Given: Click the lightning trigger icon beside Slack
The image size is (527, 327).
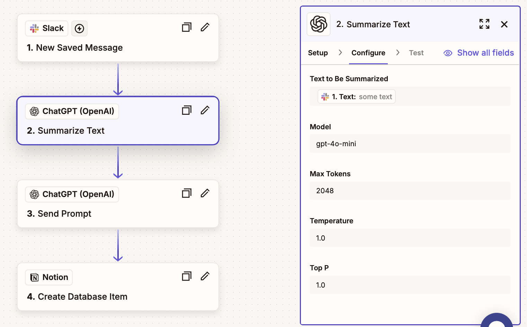Looking at the screenshot, I should pyautogui.click(x=79, y=28).
